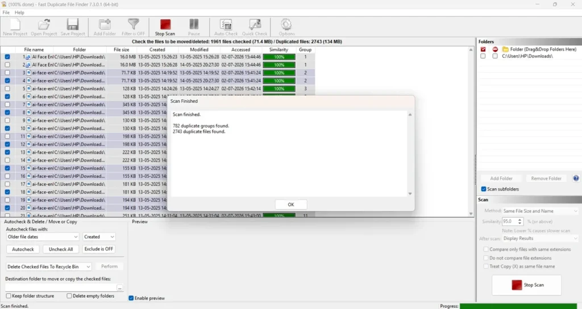
Task: Click Add Folder button in Folders panel
Action: click(x=501, y=179)
